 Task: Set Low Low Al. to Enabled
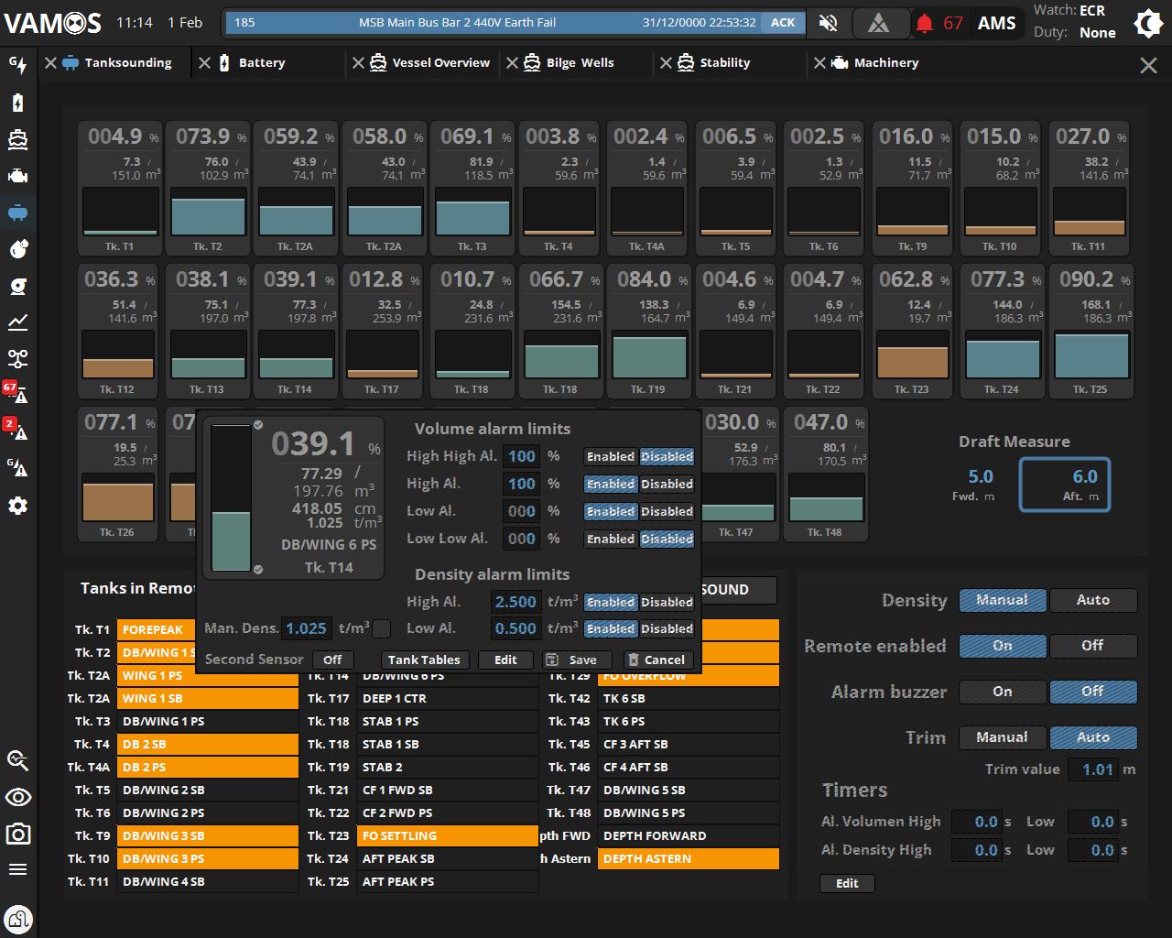coord(611,539)
